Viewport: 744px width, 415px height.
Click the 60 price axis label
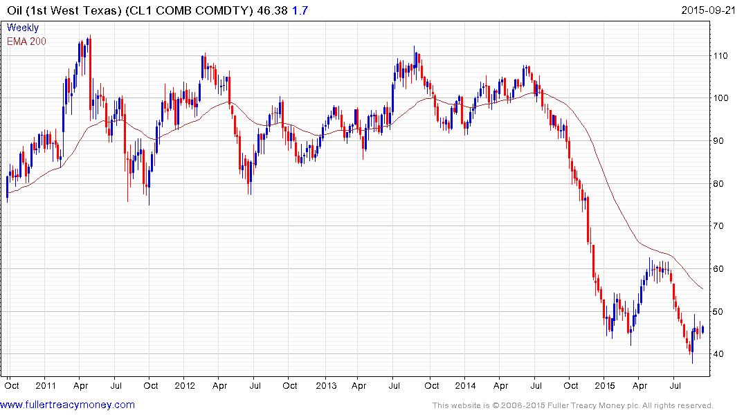(718, 269)
